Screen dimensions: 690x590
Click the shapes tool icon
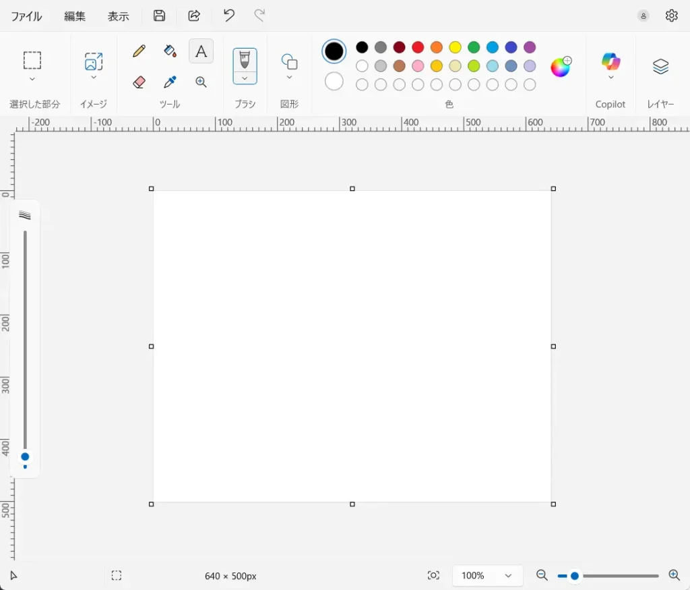290,61
